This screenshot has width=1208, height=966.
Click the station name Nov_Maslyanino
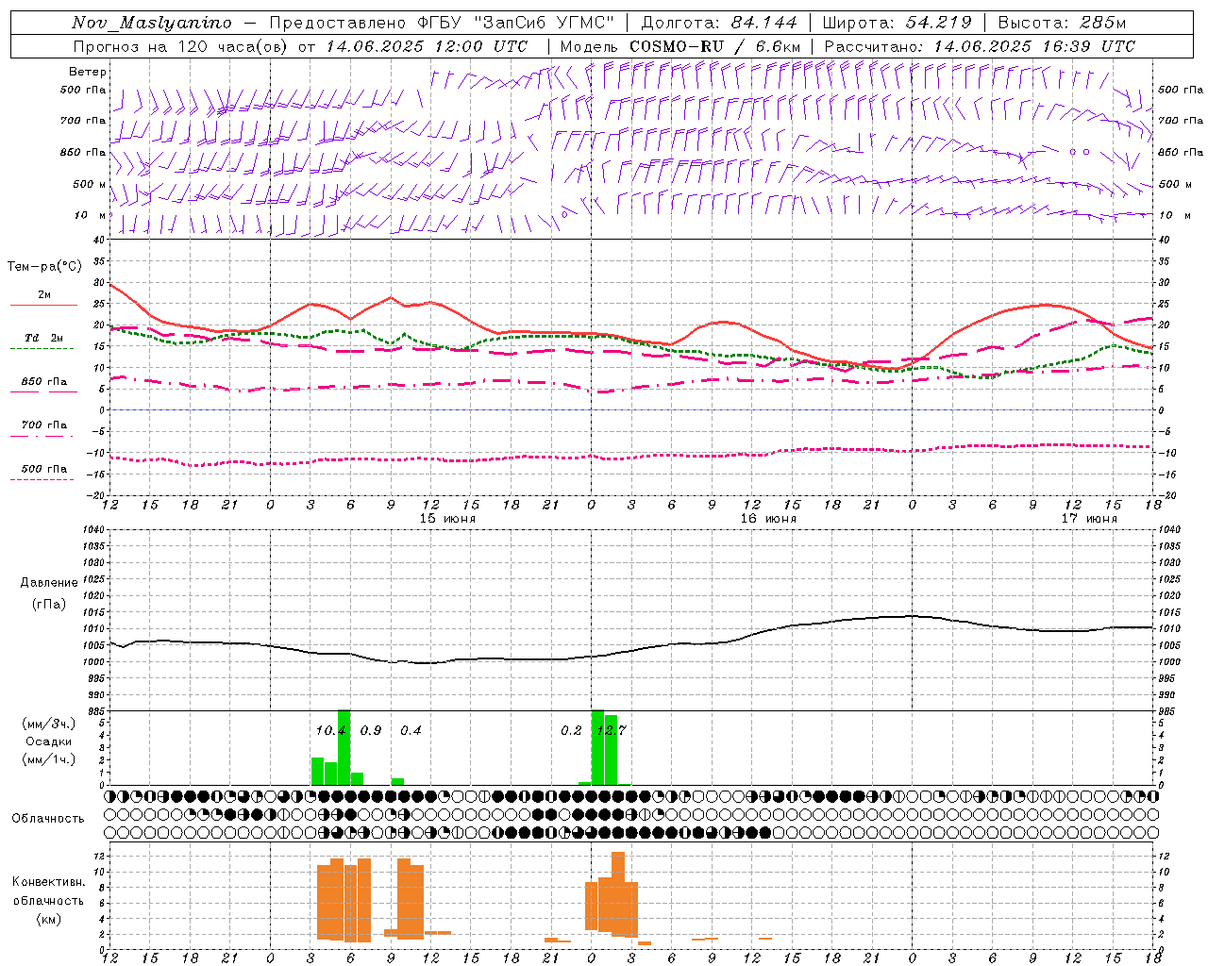tap(152, 23)
